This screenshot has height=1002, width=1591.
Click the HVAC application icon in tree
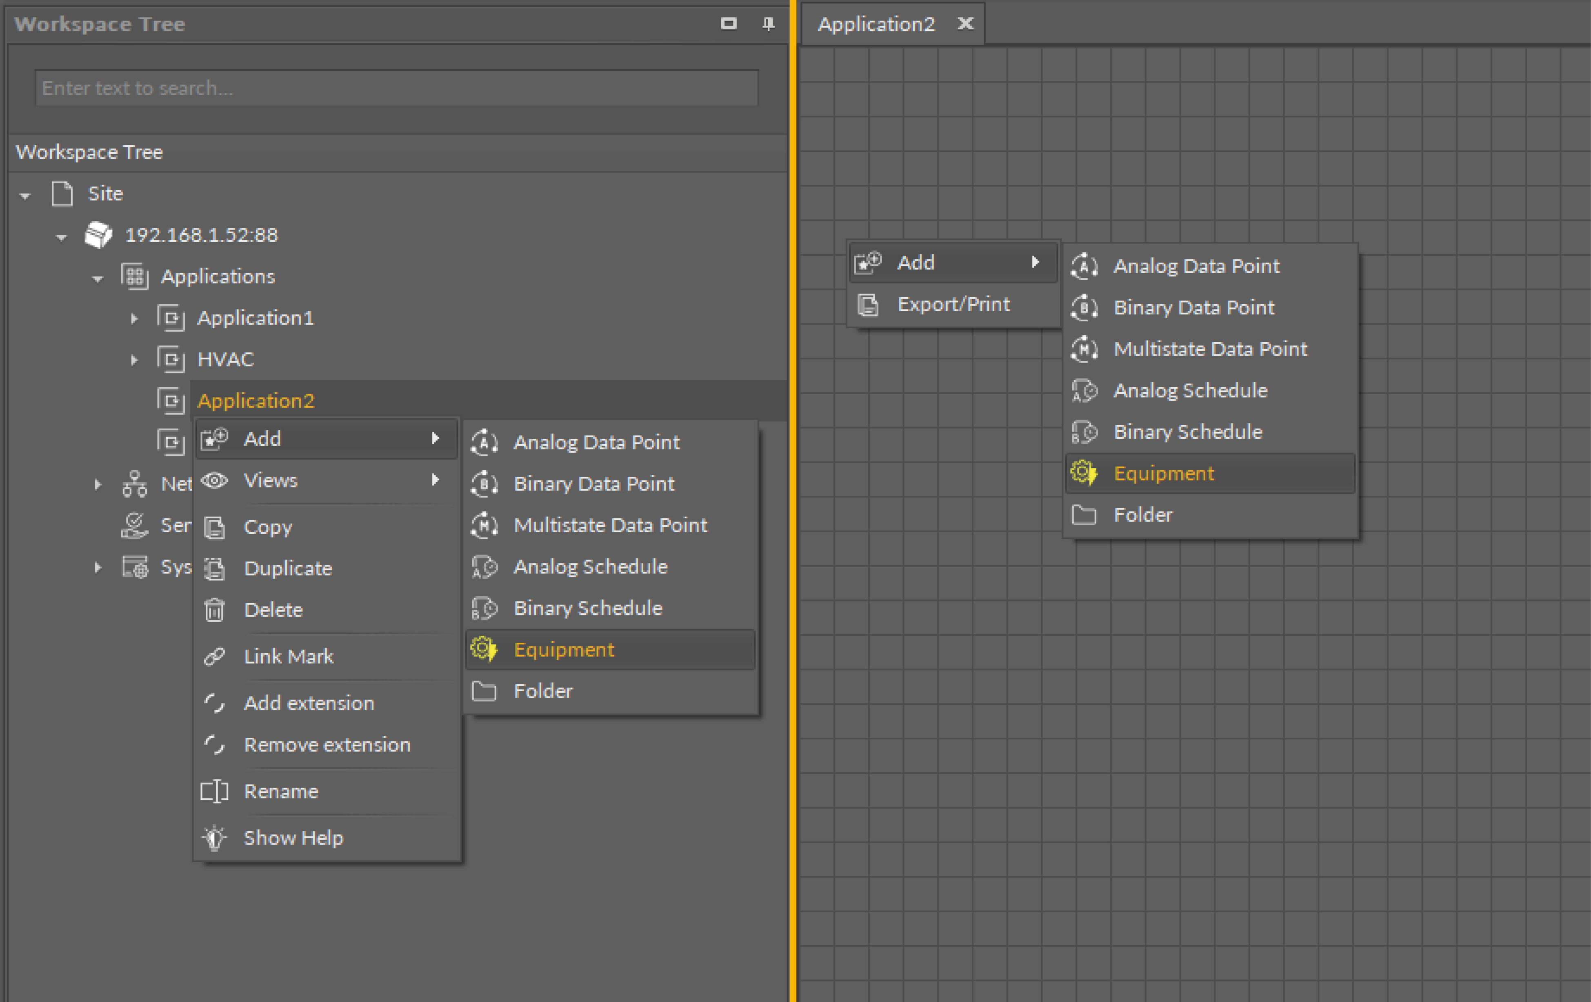coord(171,360)
